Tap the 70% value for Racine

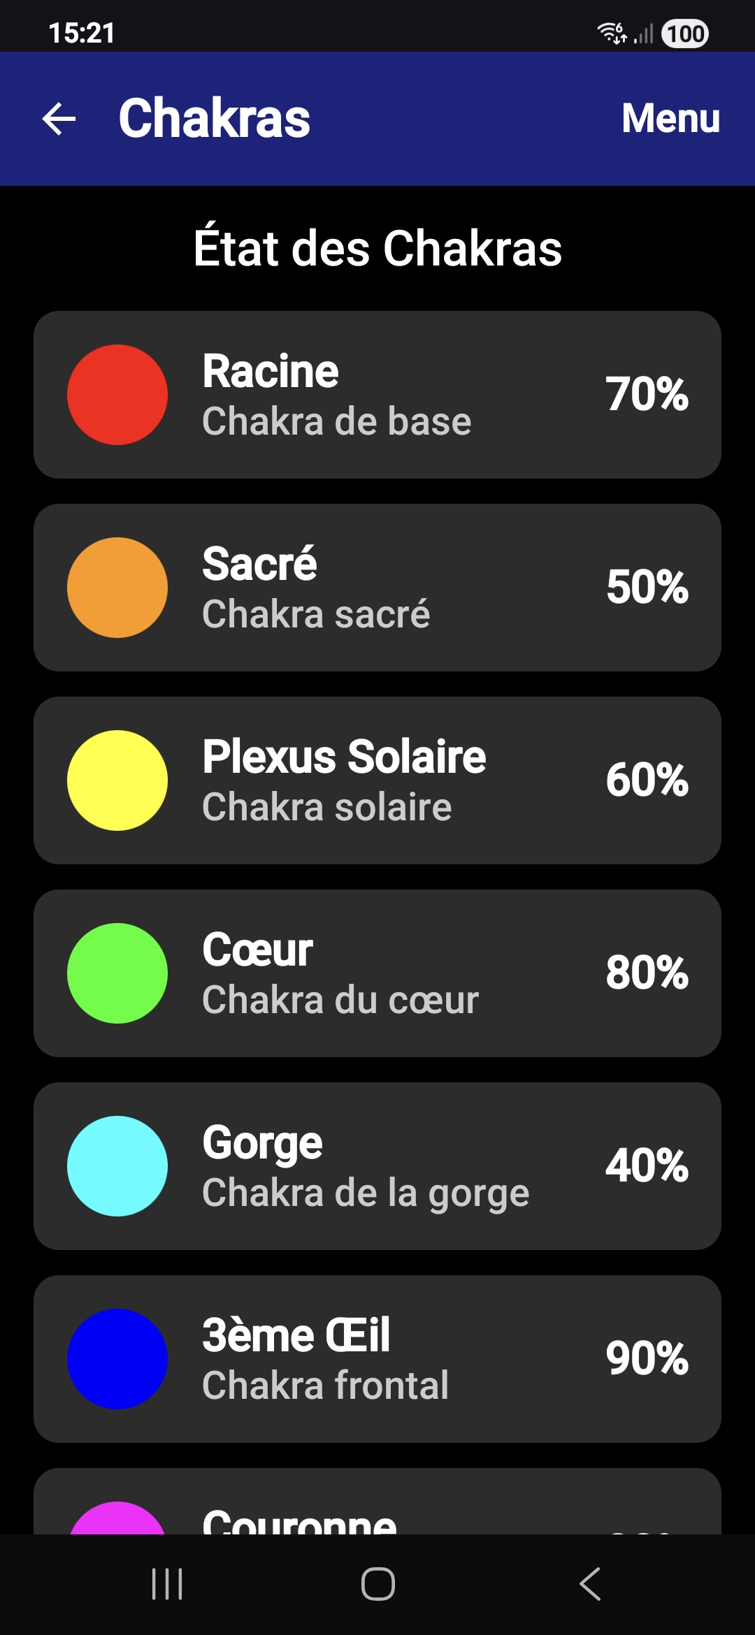tap(647, 394)
